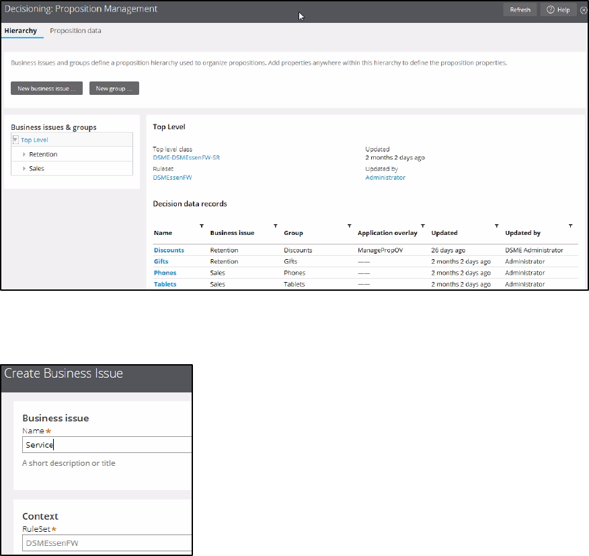This screenshot has width=589, height=556.
Task: Click DSME Administrator cell in Discounts row
Action: pos(534,250)
